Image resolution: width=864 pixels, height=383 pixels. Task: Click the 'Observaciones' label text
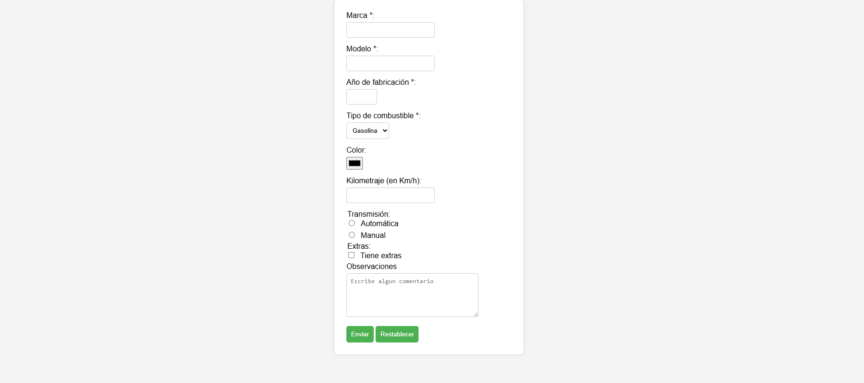point(371,267)
